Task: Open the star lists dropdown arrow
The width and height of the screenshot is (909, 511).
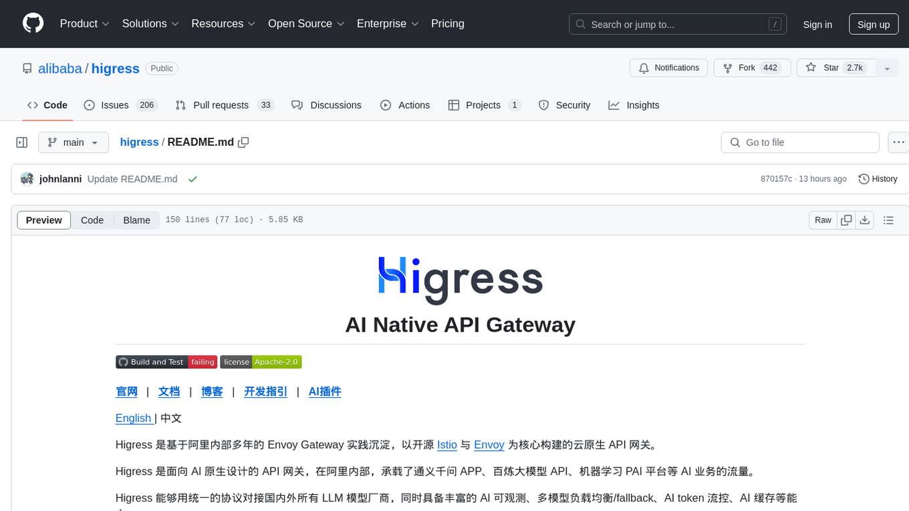Action: click(x=887, y=68)
